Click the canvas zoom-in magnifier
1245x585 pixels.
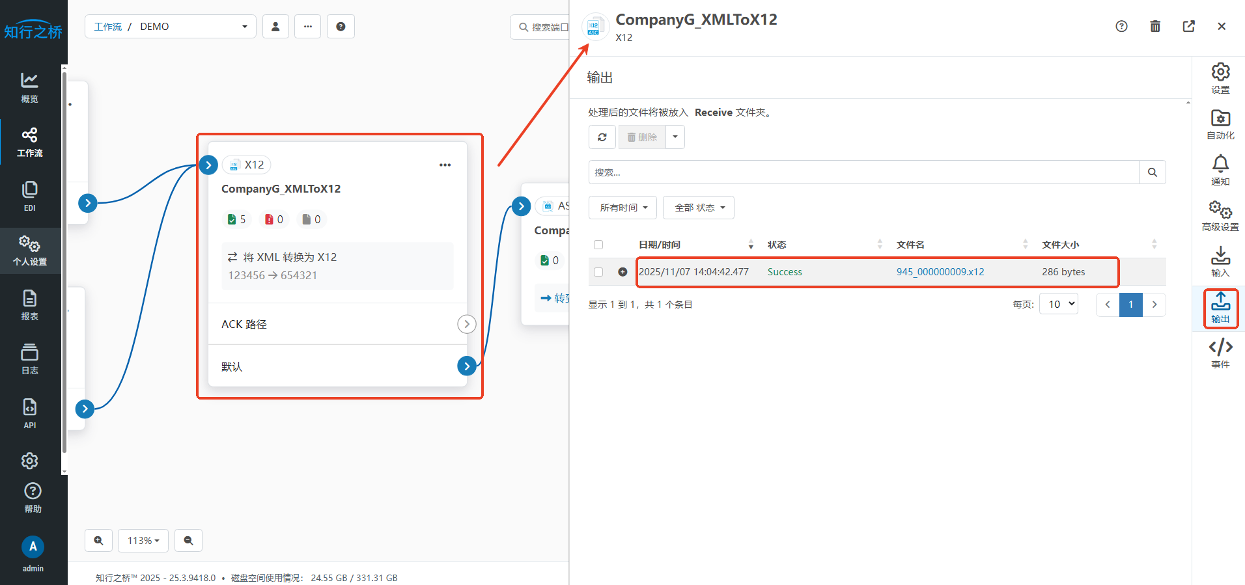(98, 540)
